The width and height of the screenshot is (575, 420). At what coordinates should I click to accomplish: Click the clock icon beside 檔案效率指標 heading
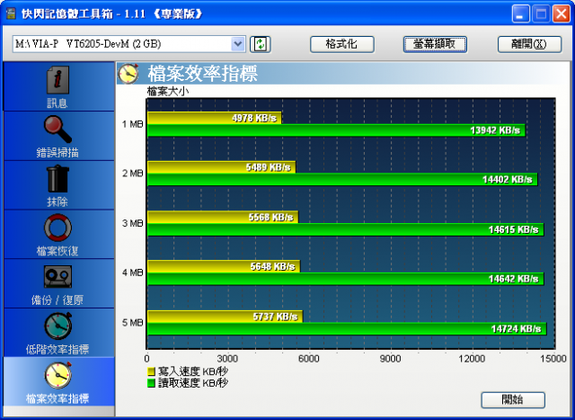(x=128, y=74)
